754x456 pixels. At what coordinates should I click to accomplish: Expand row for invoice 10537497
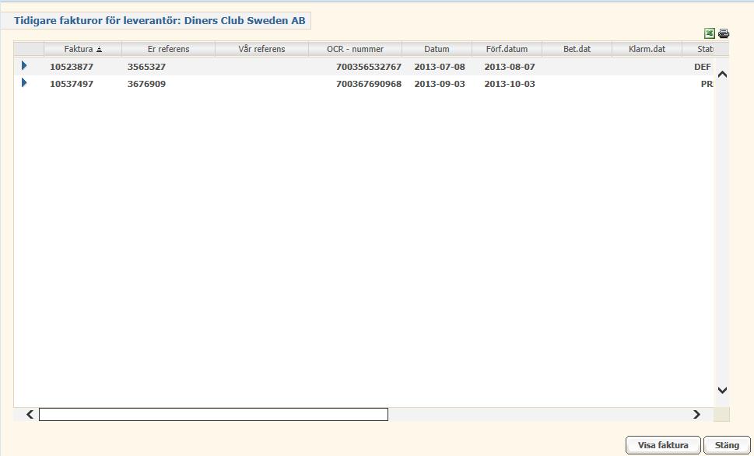tap(25, 83)
